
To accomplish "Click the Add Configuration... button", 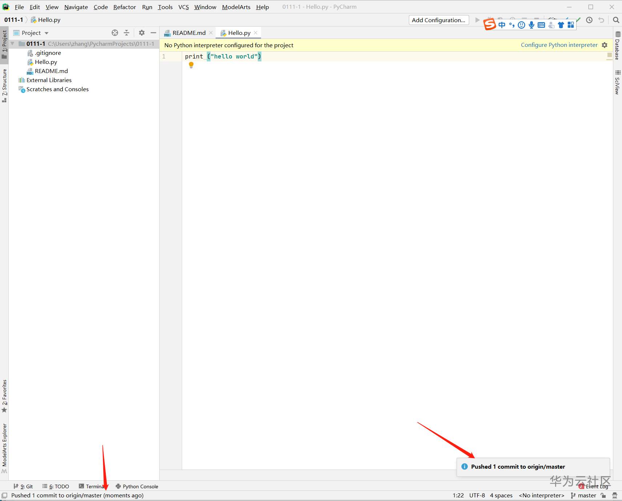I will pos(439,20).
